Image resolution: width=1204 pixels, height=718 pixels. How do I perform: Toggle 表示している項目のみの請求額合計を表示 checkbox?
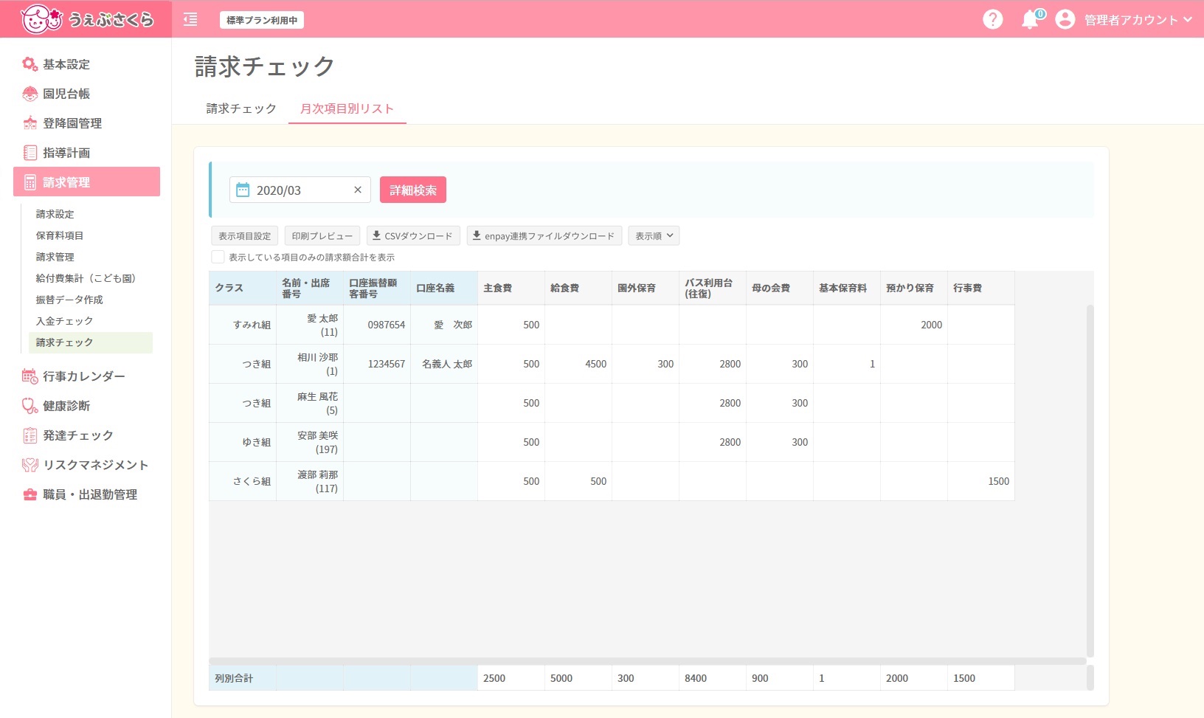tap(218, 257)
